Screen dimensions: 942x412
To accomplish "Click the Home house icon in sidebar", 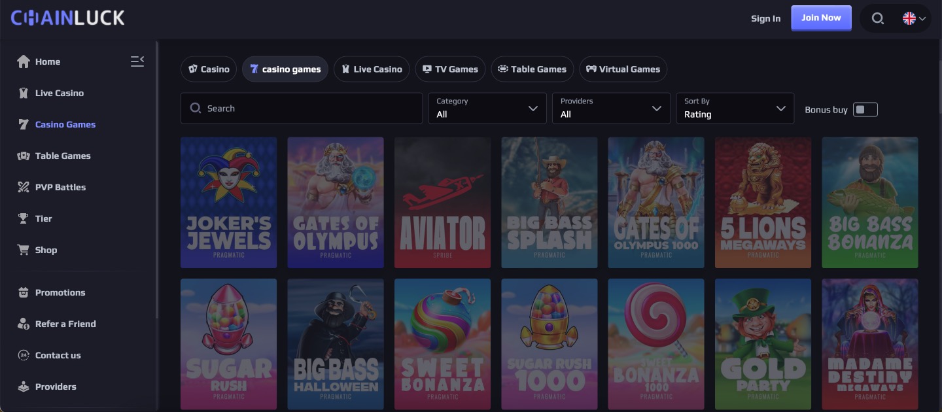I will click(24, 61).
